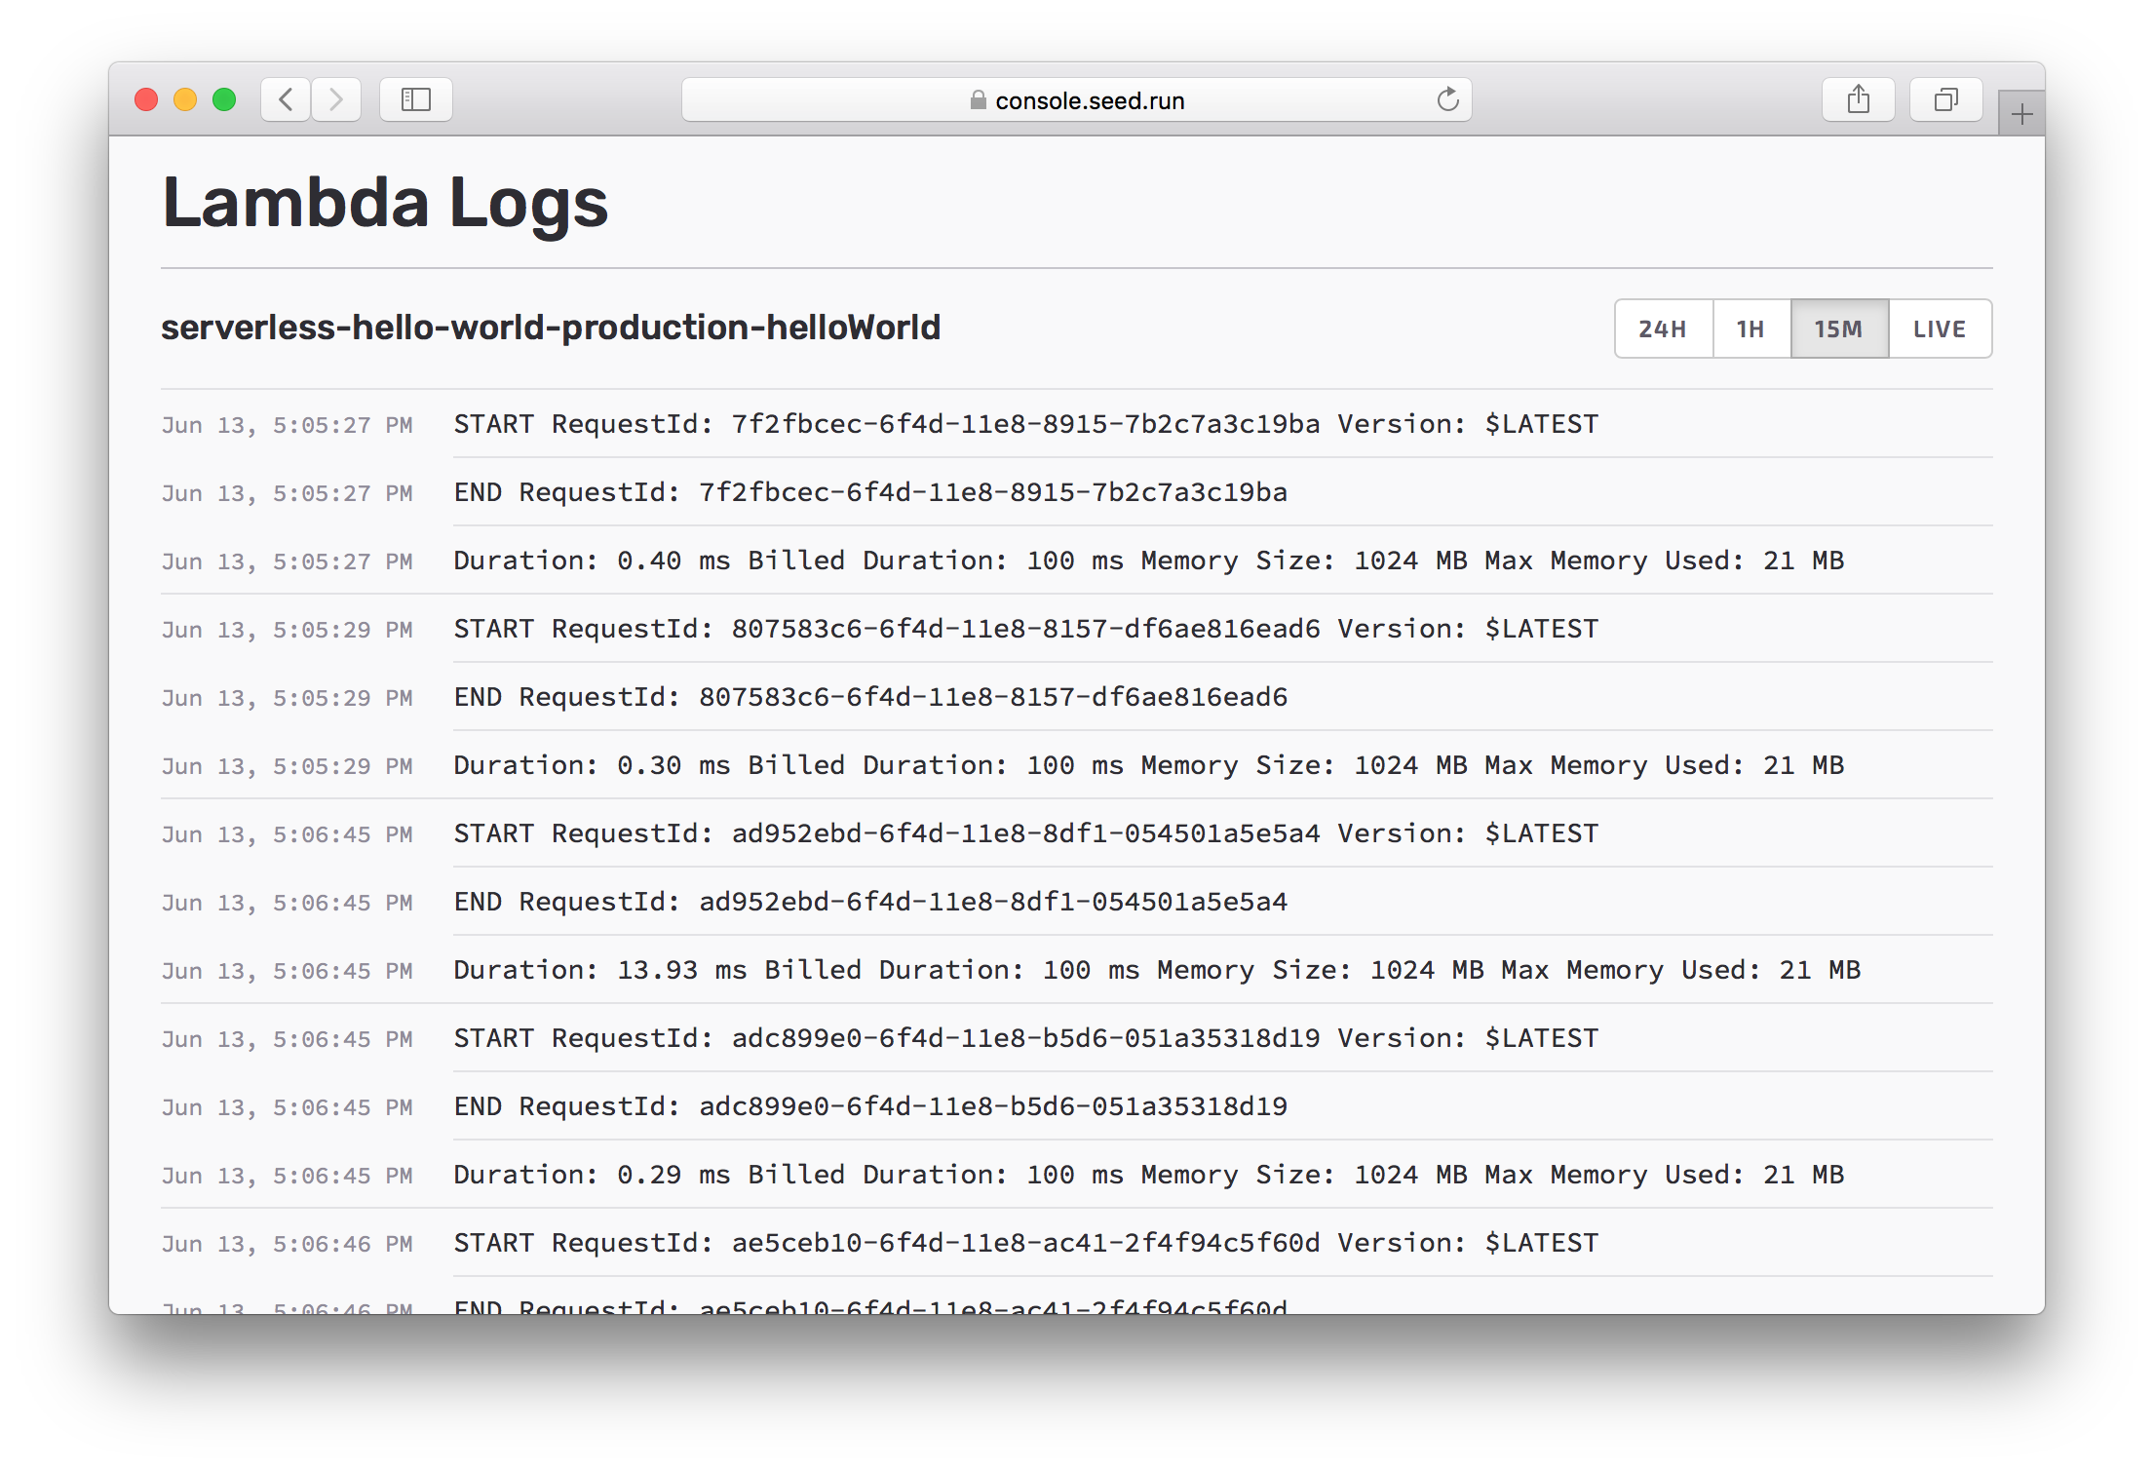Select the 1H time range
The image size is (2154, 1470).
coord(1750,329)
